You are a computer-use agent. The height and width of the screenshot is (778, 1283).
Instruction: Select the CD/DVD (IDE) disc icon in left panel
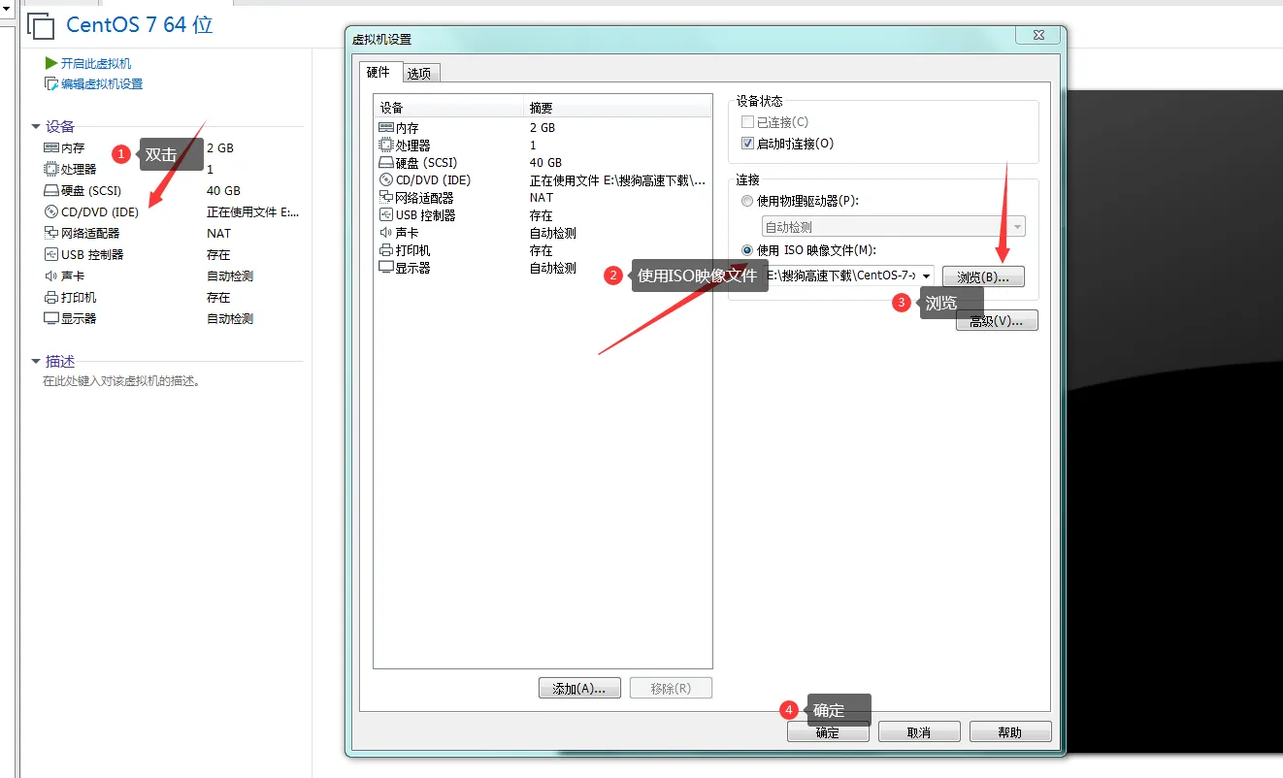click(x=51, y=211)
